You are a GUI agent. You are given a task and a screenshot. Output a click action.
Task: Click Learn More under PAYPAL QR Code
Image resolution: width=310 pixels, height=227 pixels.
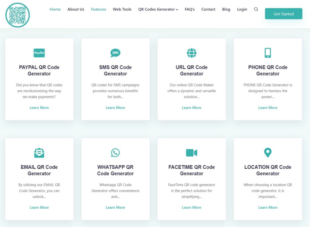pyautogui.click(x=39, y=108)
